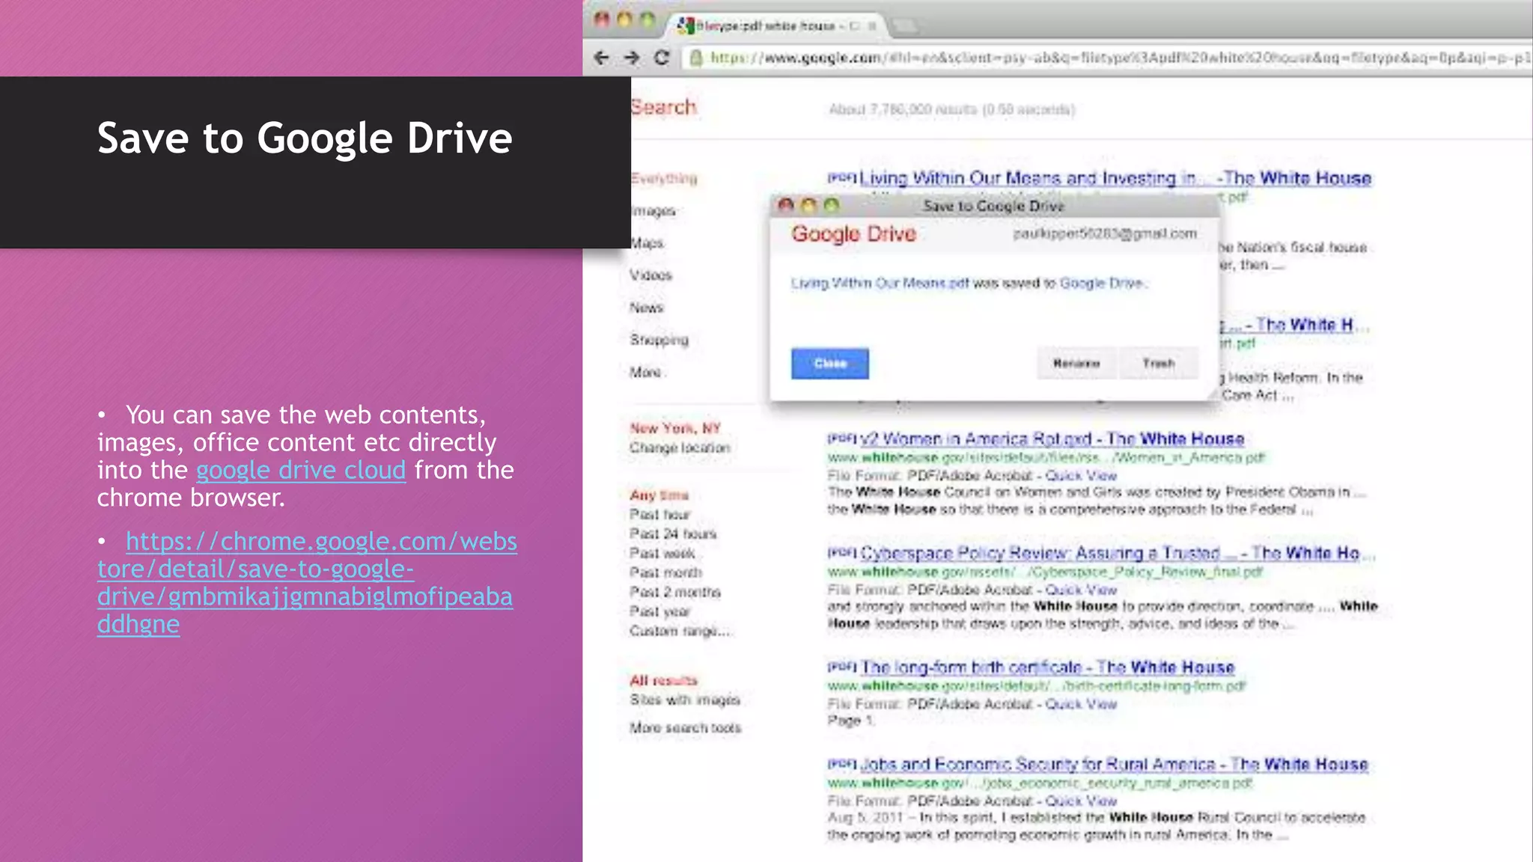Select Any time filter
The image size is (1533, 862).
coord(659,495)
